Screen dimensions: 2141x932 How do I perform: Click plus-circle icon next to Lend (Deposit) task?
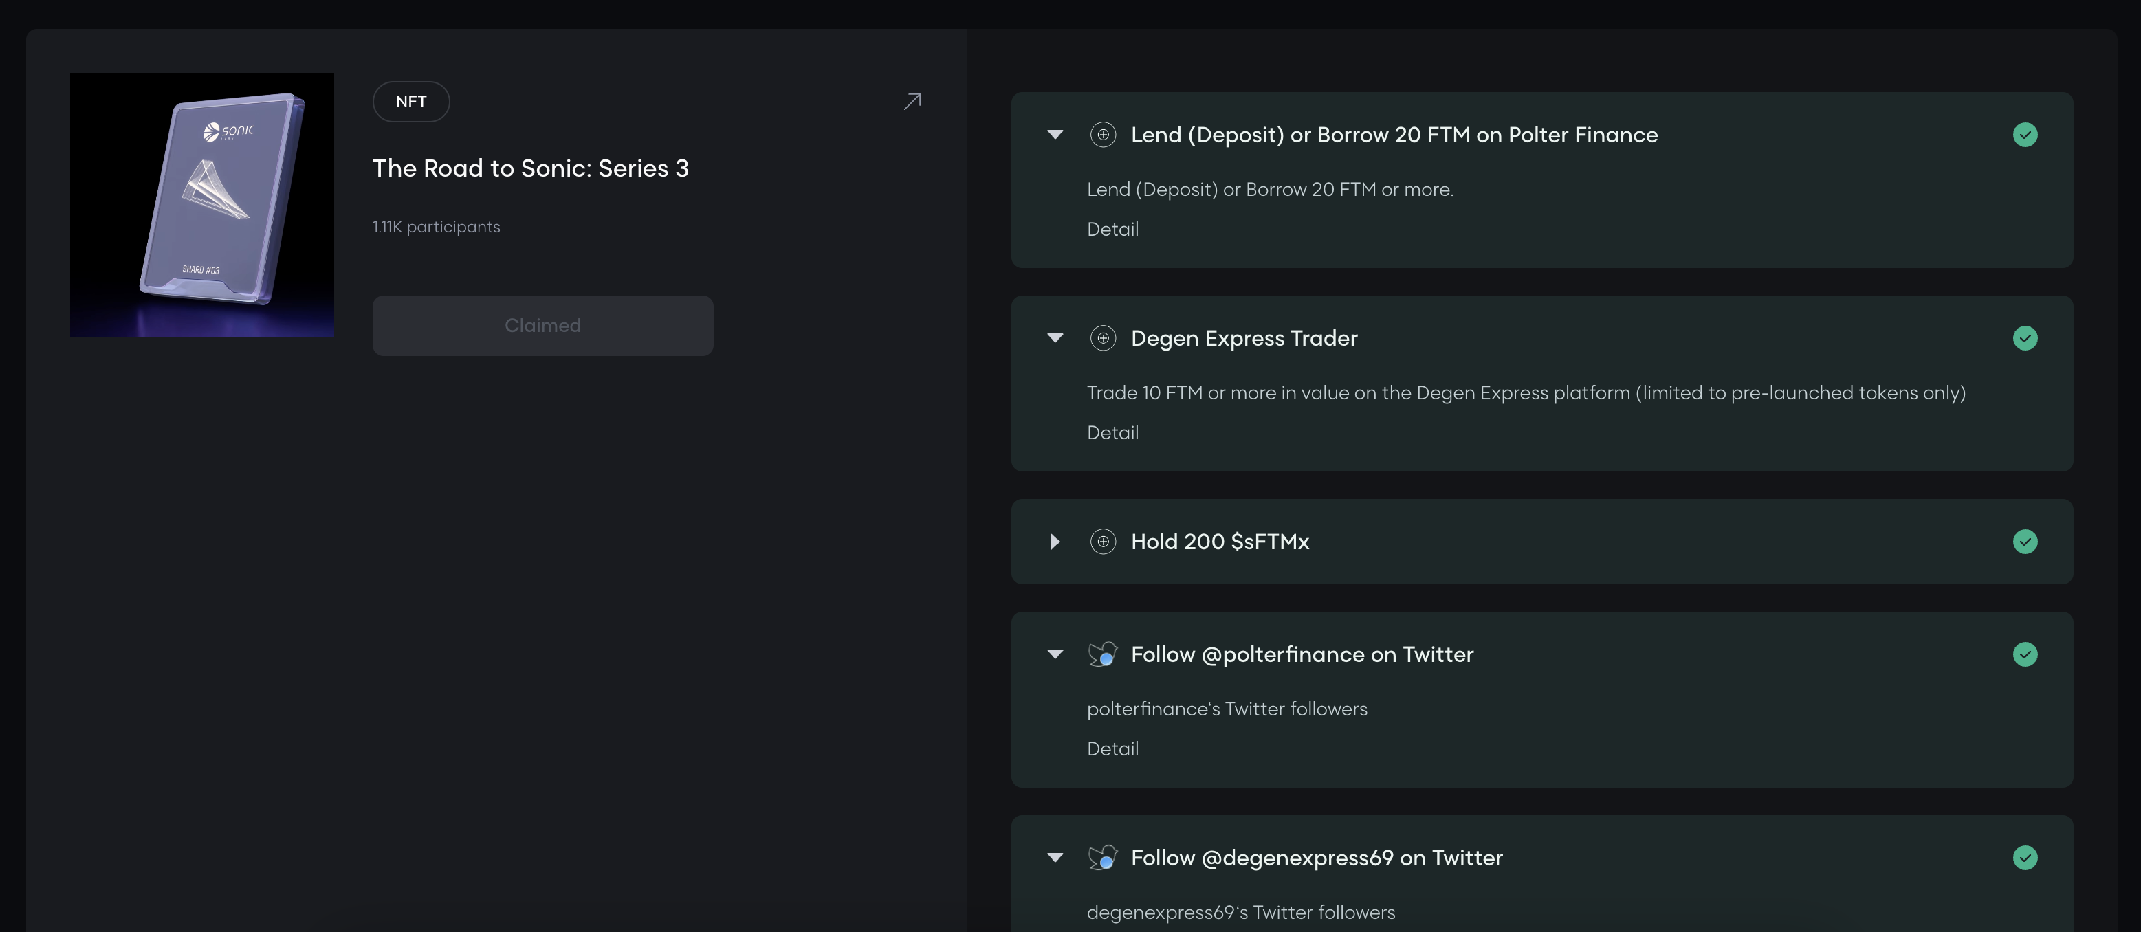tap(1102, 135)
